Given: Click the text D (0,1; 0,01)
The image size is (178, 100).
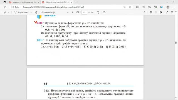Looking at the screenshot, I should pyautogui.click(x=117, y=47).
